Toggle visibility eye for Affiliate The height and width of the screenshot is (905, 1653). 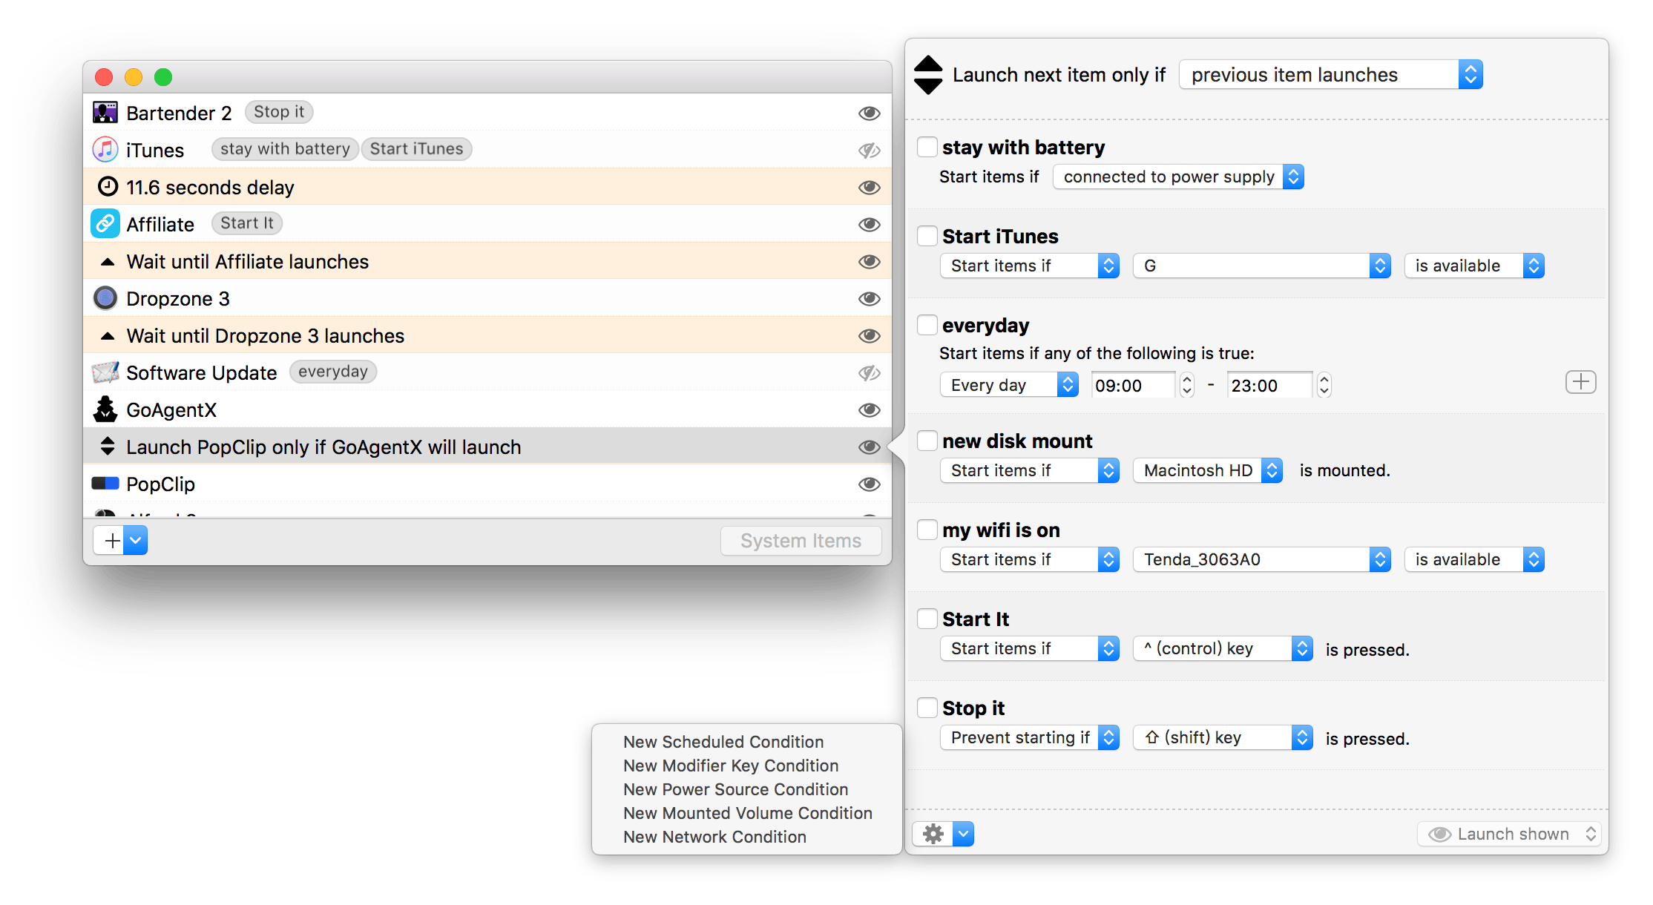coord(870,225)
